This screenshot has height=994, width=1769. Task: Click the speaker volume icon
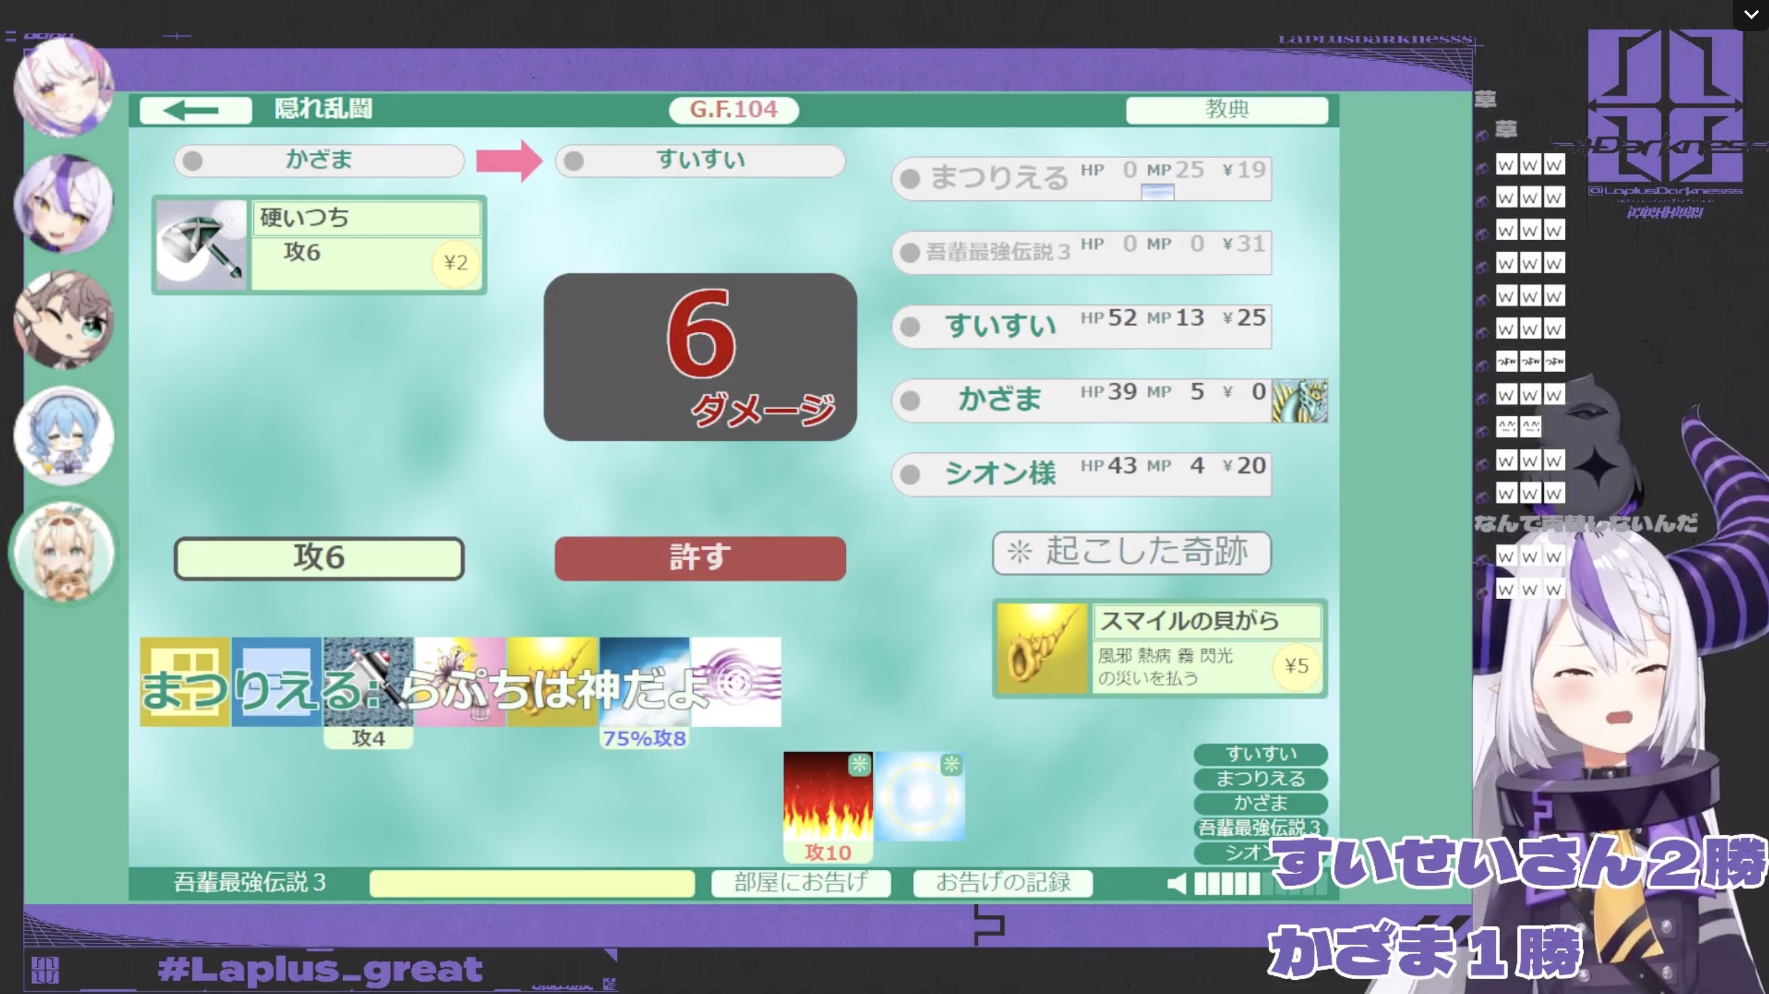click(x=1177, y=883)
